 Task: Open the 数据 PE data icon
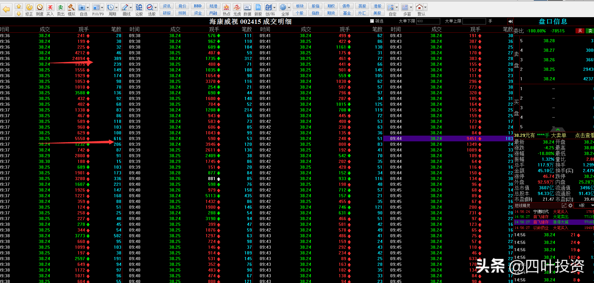coord(247,10)
